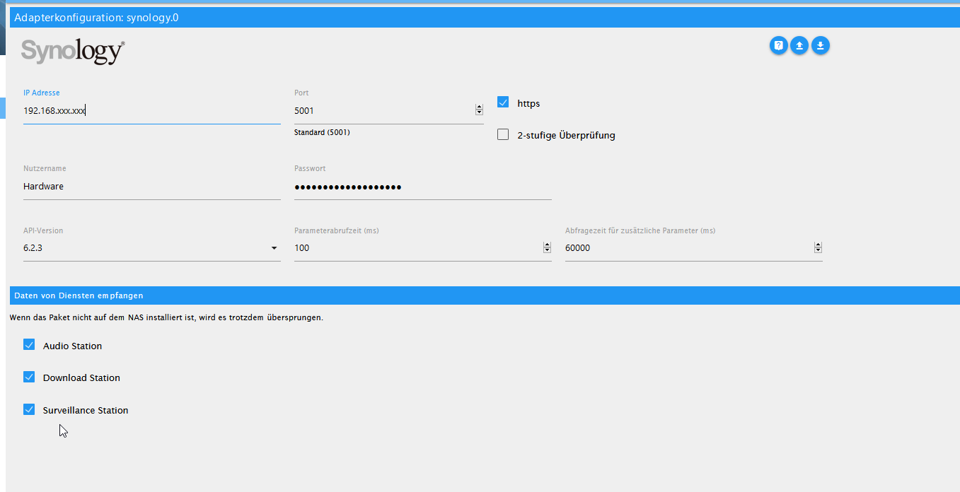Click the Audio Station label
The height and width of the screenshot is (492, 960).
(x=72, y=346)
